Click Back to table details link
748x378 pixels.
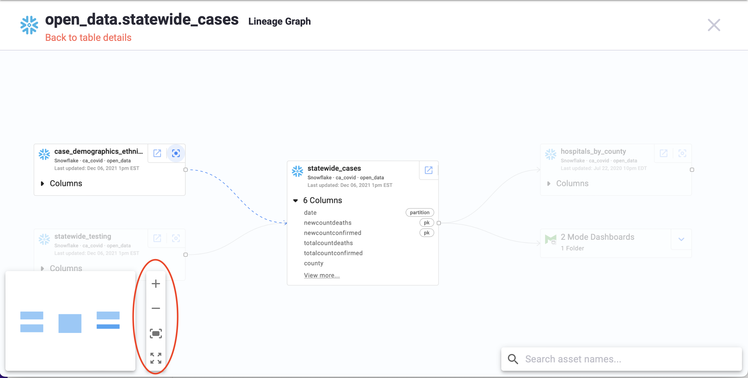coord(88,38)
